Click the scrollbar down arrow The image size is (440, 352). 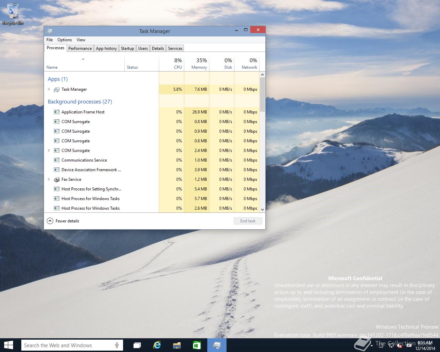pos(263,209)
